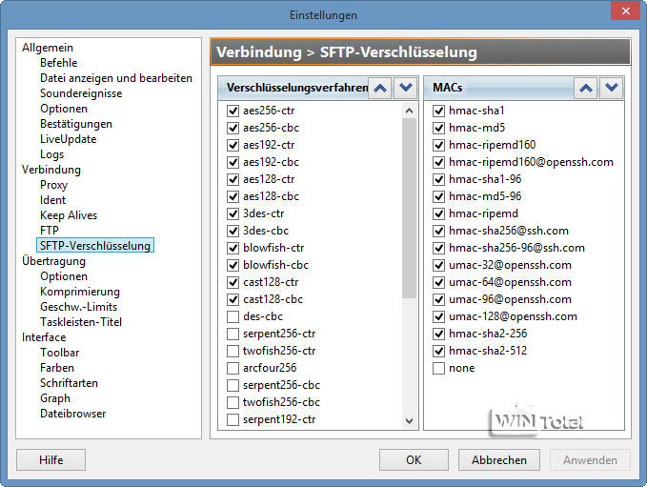Image resolution: width=647 pixels, height=487 pixels.
Task: Click scroll-up arrow of cipher list
Action: point(409,111)
